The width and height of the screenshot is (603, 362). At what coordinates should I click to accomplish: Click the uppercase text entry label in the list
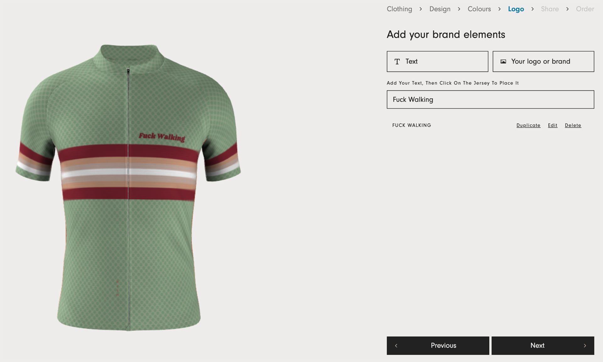(x=411, y=125)
